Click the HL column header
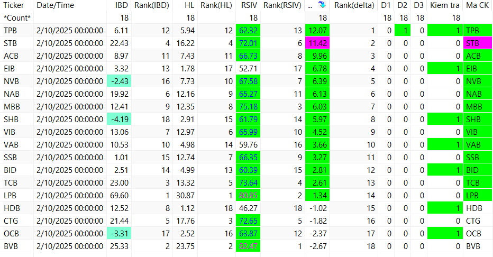 [189, 5]
